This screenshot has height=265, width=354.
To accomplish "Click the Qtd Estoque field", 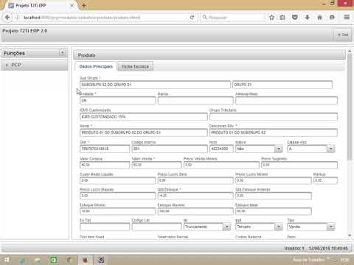I will (x=195, y=196).
